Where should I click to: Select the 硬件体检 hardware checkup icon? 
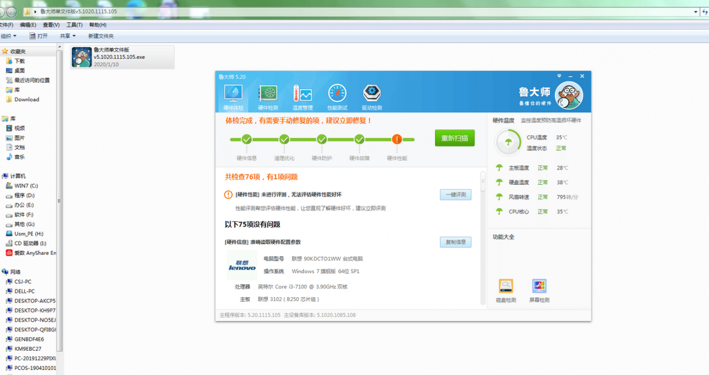point(233,97)
